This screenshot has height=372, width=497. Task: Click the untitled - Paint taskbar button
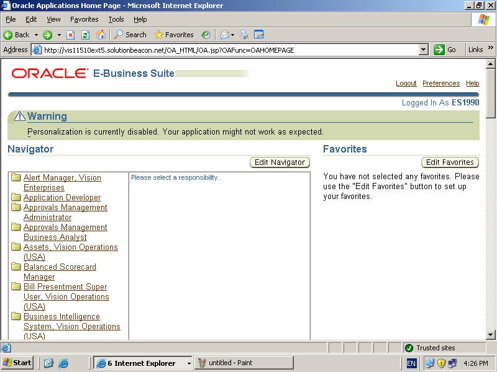coord(244,363)
